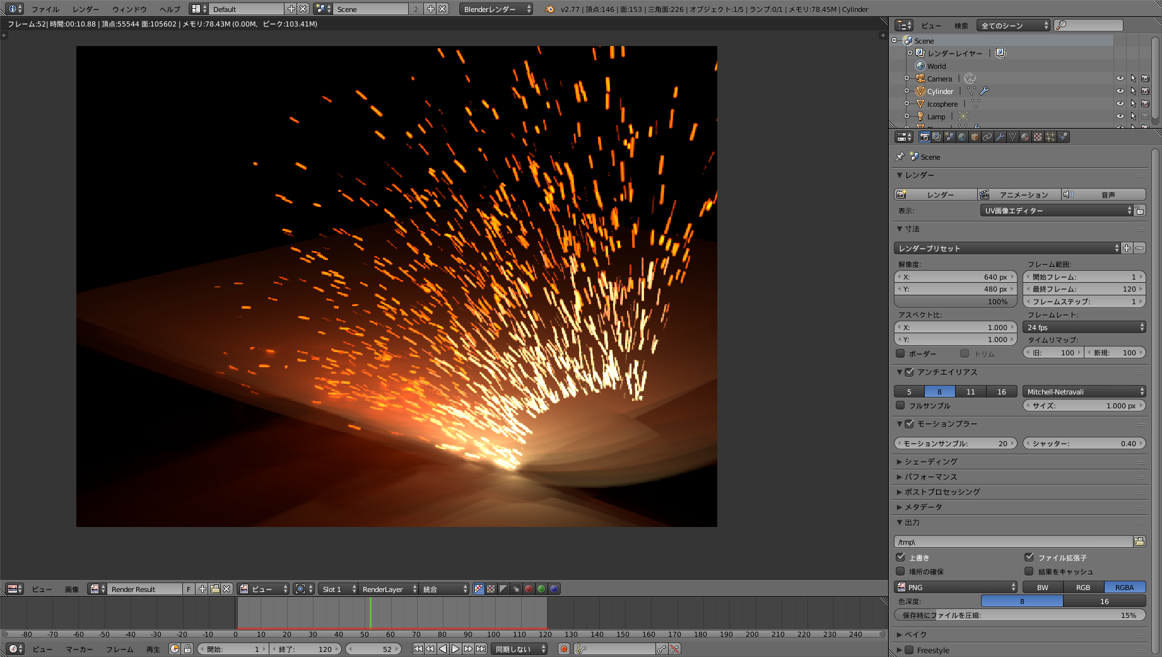
Task: Jump to the first frame of playback
Action: pos(418,649)
